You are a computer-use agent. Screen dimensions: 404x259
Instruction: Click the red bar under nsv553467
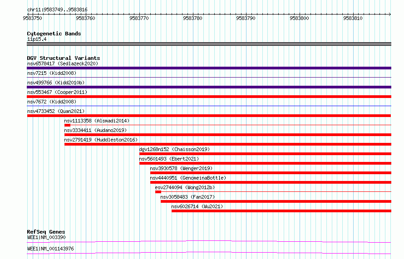point(209,97)
